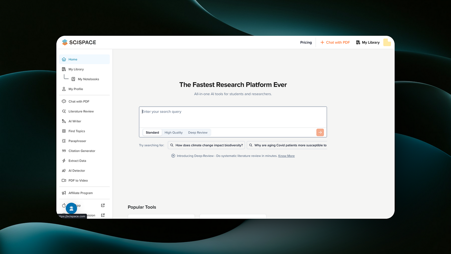Open the blue support chat bubble
451x254 pixels.
click(x=71, y=209)
